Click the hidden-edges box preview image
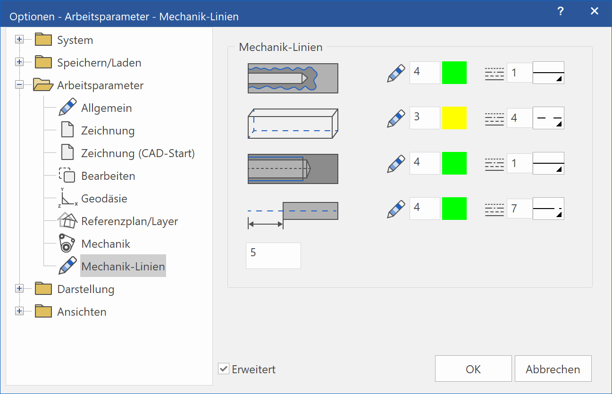The height and width of the screenshot is (394, 612). (x=293, y=123)
